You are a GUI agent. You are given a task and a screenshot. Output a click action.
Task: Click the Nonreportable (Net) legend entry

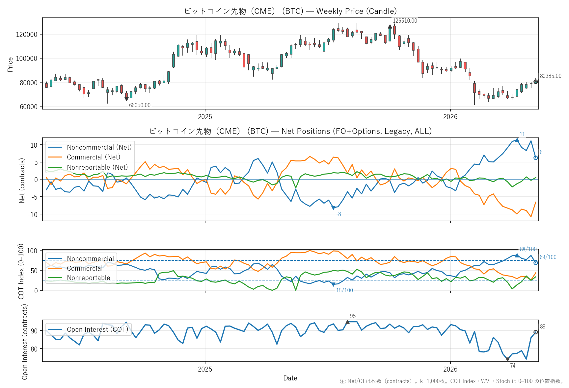click(88, 167)
